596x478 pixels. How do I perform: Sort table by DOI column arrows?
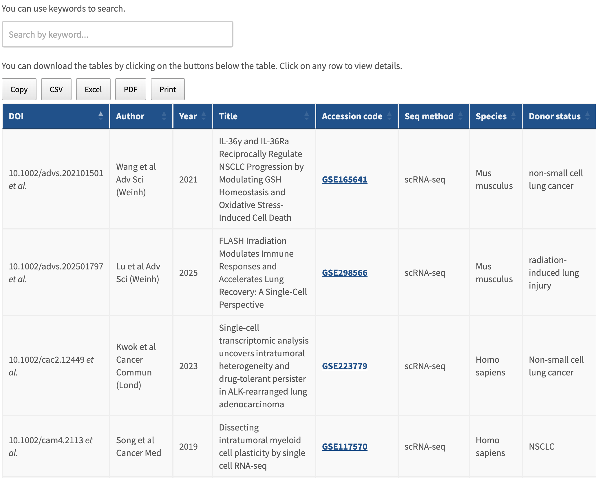(x=100, y=116)
